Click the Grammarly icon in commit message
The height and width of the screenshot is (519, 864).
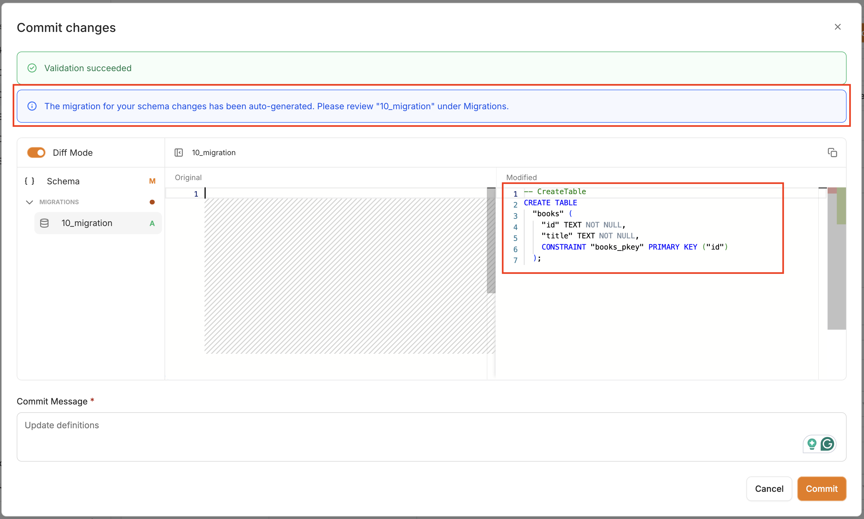[x=827, y=444]
